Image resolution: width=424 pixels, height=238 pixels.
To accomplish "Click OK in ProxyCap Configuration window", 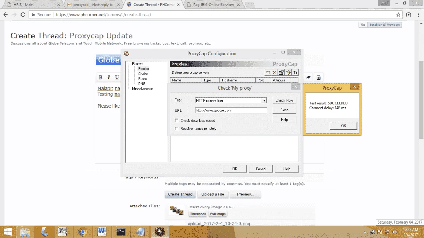I will 235,169.
